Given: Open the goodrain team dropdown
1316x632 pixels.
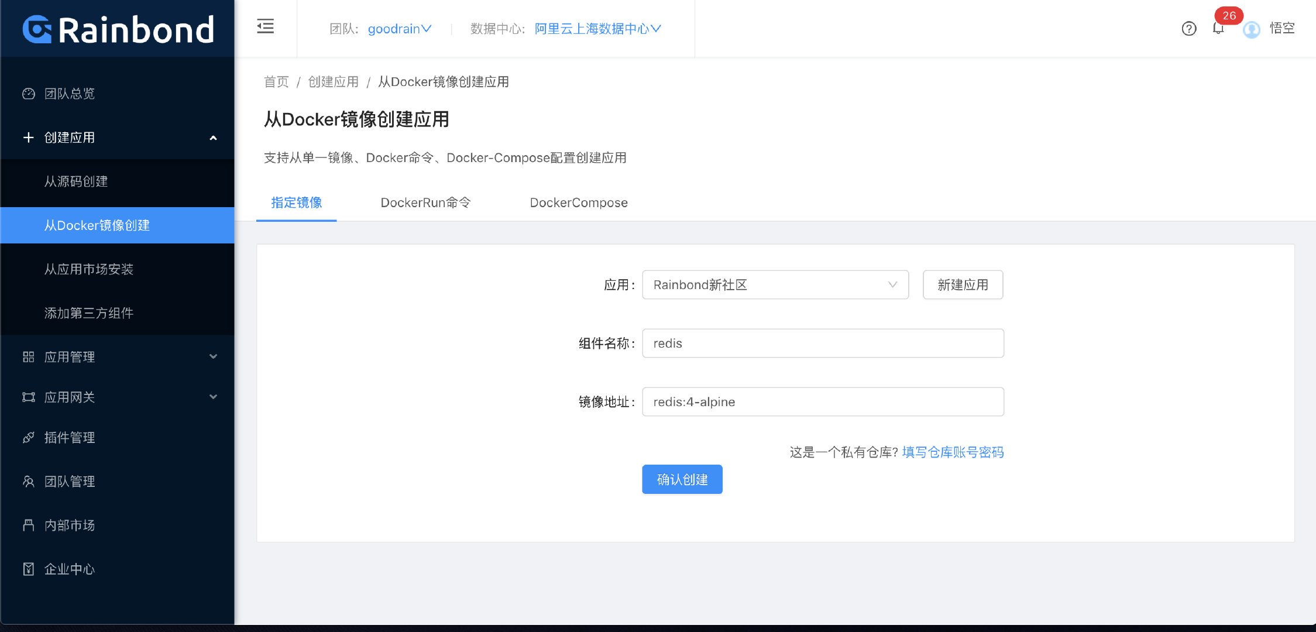Looking at the screenshot, I should [400, 29].
